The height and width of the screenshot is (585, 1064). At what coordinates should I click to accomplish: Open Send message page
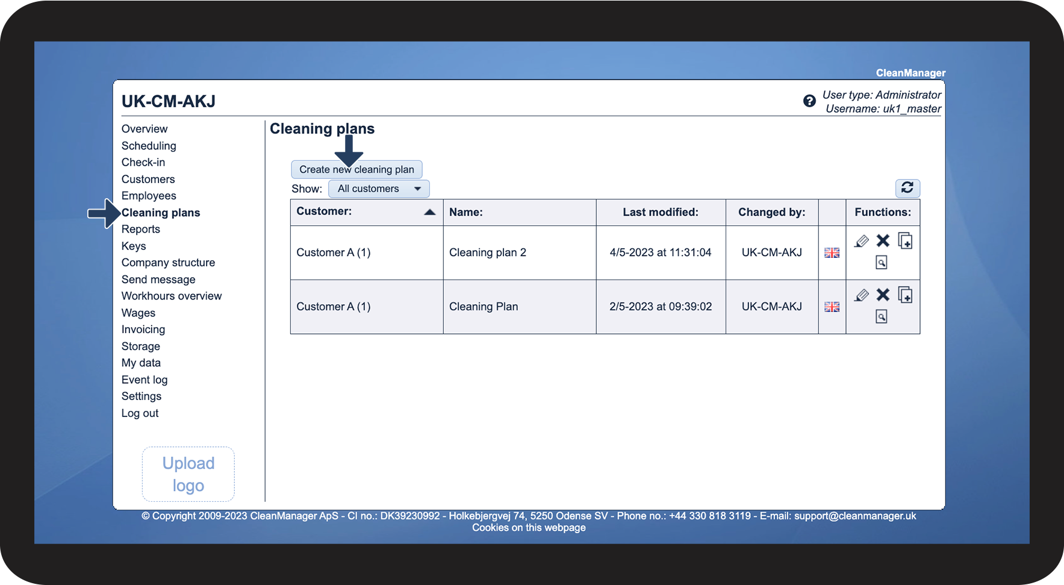pyautogui.click(x=158, y=280)
